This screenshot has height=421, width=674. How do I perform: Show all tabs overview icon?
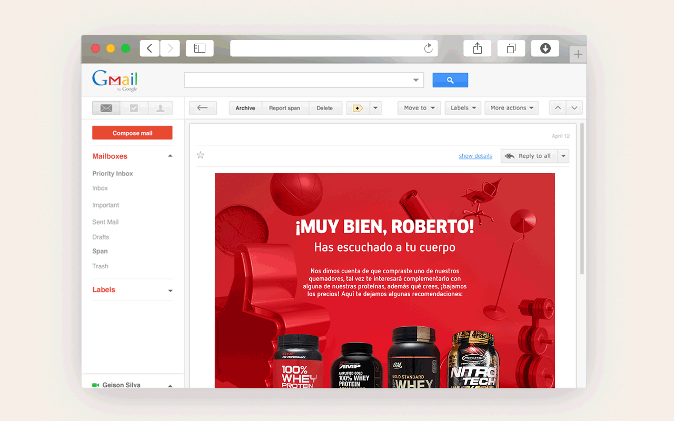[511, 48]
